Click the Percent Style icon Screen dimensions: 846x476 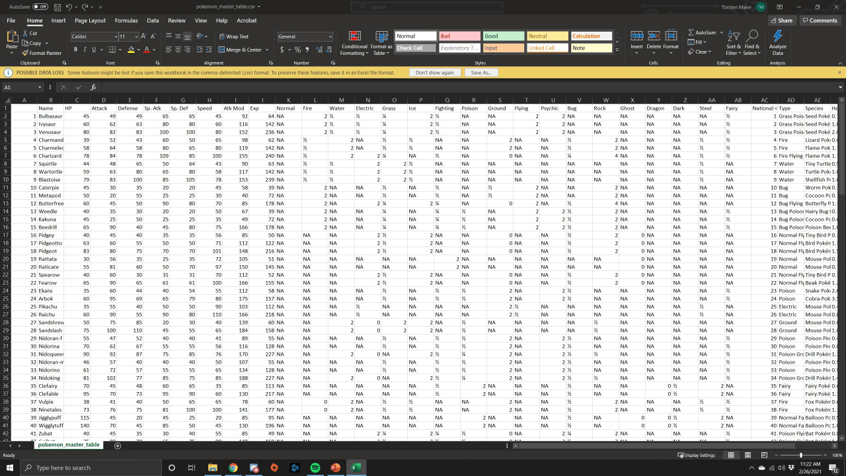pos(297,50)
